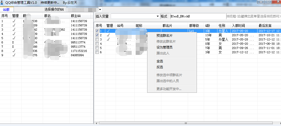The width and height of the screenshot is (281, 126).
Task: Open the 选择操作的QQ account dropdown
Action: [x=100, y=9]
